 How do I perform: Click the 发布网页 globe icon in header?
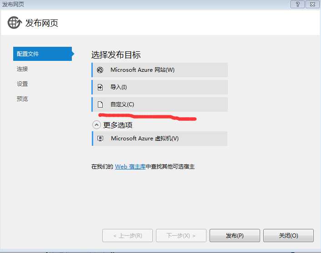click(x=15, y=23)
